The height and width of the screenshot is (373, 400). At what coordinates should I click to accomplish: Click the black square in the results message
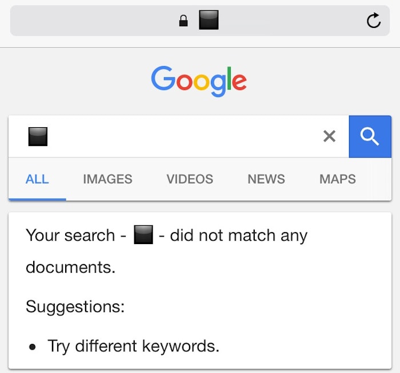(143, 235)
